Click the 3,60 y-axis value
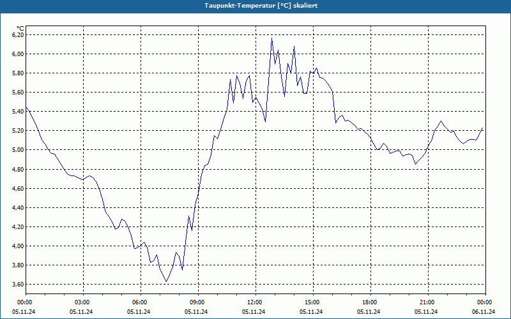This screenshot has height=319, width=511. click(19, 285)
